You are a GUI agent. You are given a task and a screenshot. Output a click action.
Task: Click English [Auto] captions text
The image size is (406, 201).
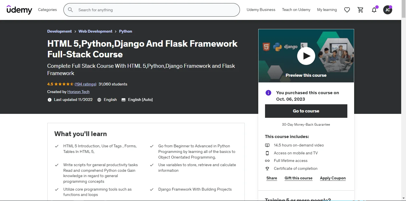coord(140,100)
